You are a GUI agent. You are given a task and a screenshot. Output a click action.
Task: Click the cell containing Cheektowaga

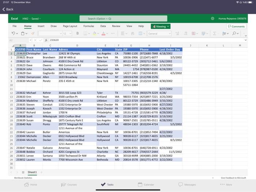click(x=105, y=73)
